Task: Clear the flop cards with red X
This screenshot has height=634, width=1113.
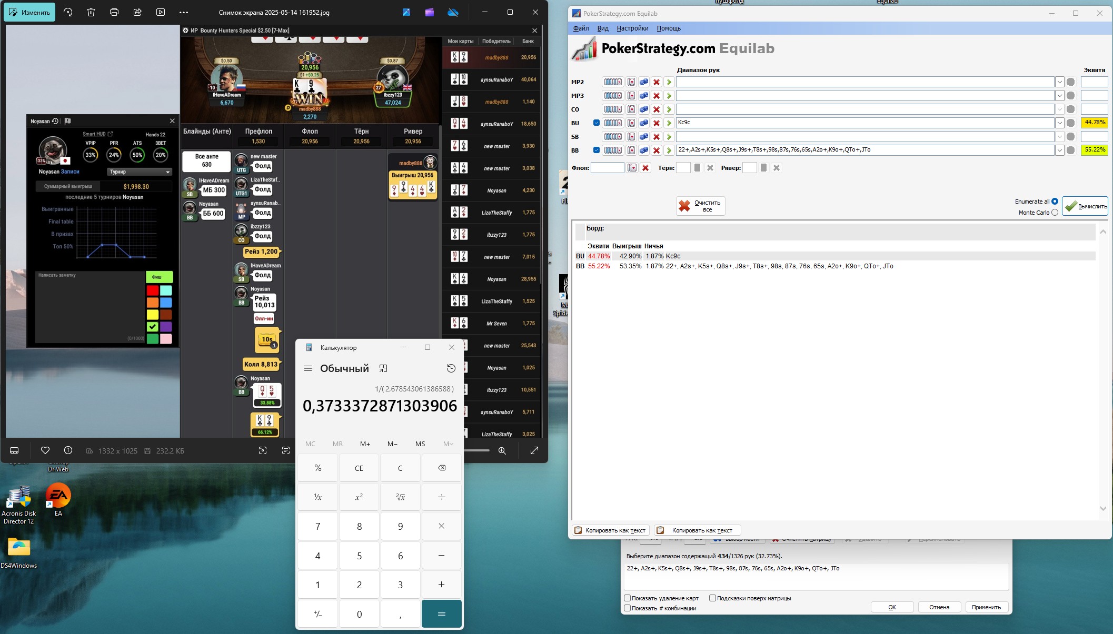Action: [x=645, y=168]
